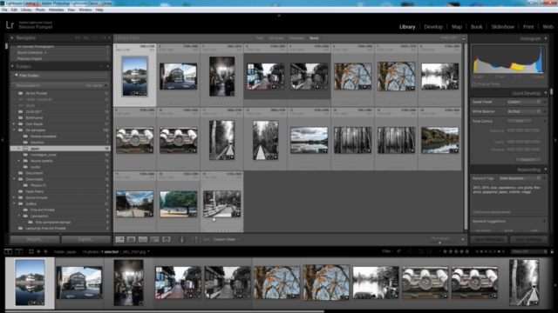Switch to Compare view in toolbar
The height and width of the screenshot is (313, 558).
(x=143, y=240)
